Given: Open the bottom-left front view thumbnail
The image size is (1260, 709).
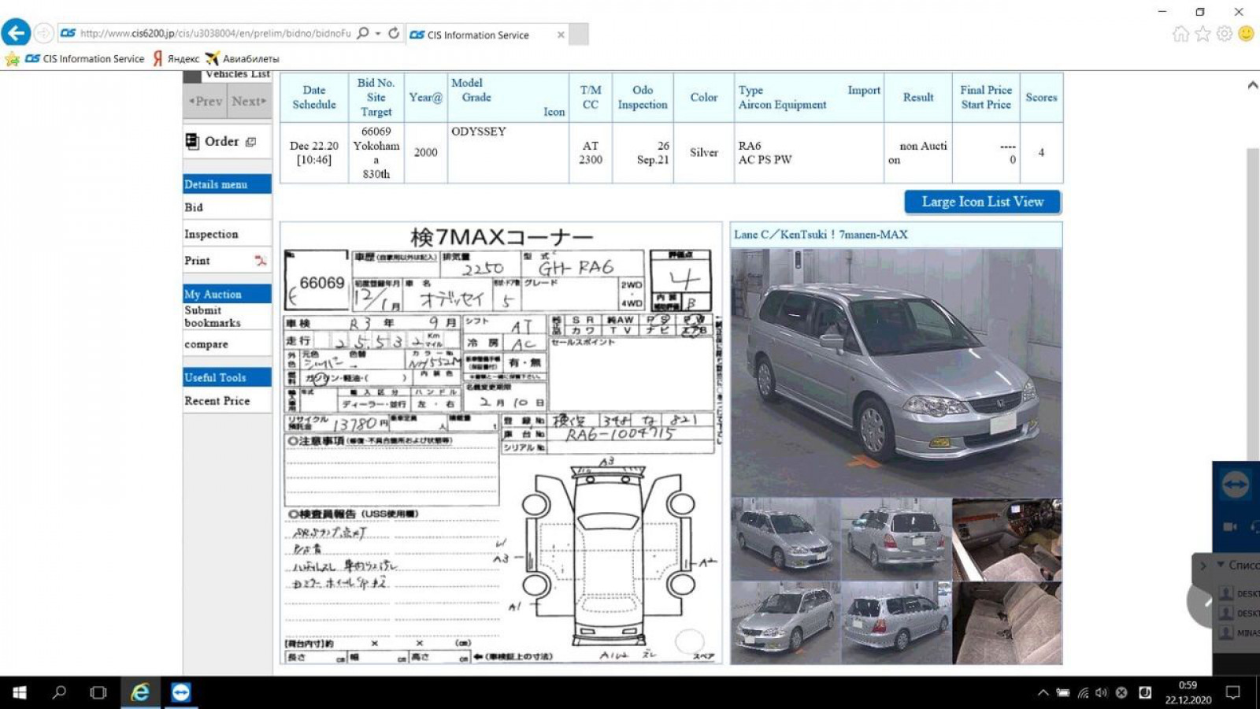Looking at the screenshot, I should click(785, 623).
